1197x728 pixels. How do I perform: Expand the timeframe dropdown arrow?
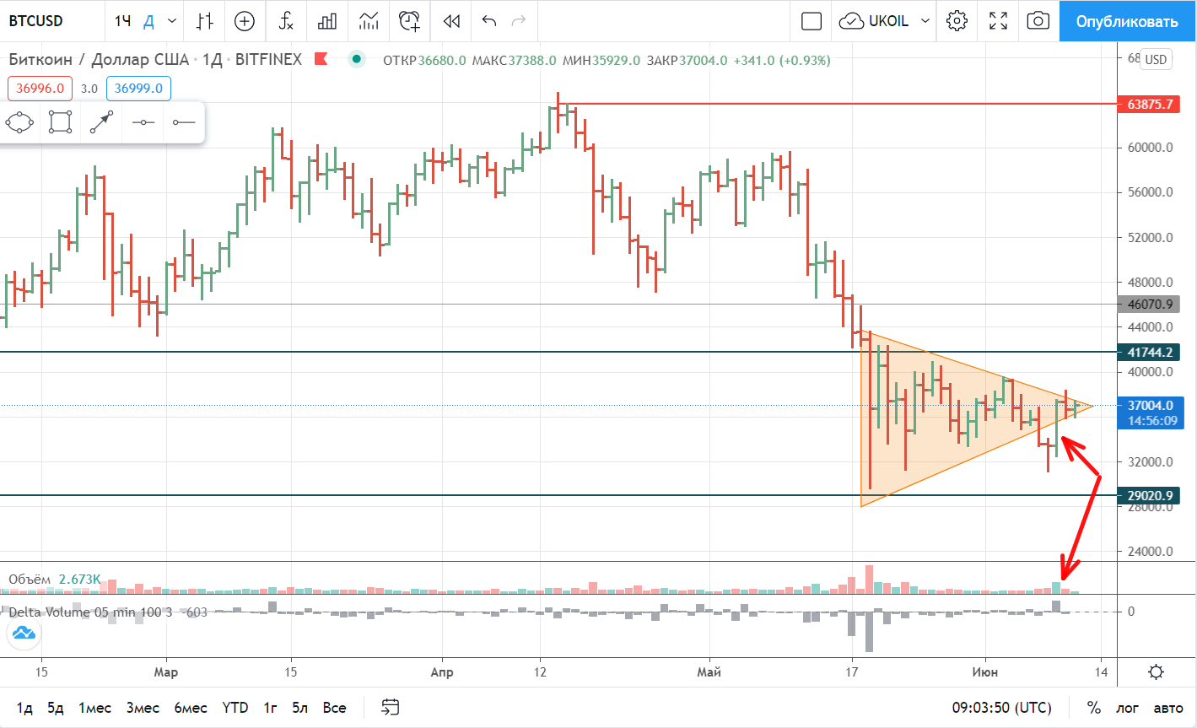172,21
